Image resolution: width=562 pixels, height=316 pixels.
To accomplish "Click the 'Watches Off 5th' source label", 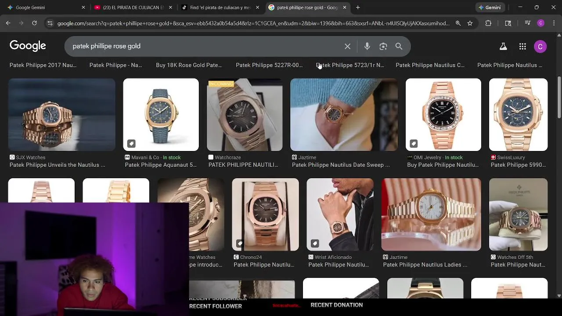I will point(515,257).
